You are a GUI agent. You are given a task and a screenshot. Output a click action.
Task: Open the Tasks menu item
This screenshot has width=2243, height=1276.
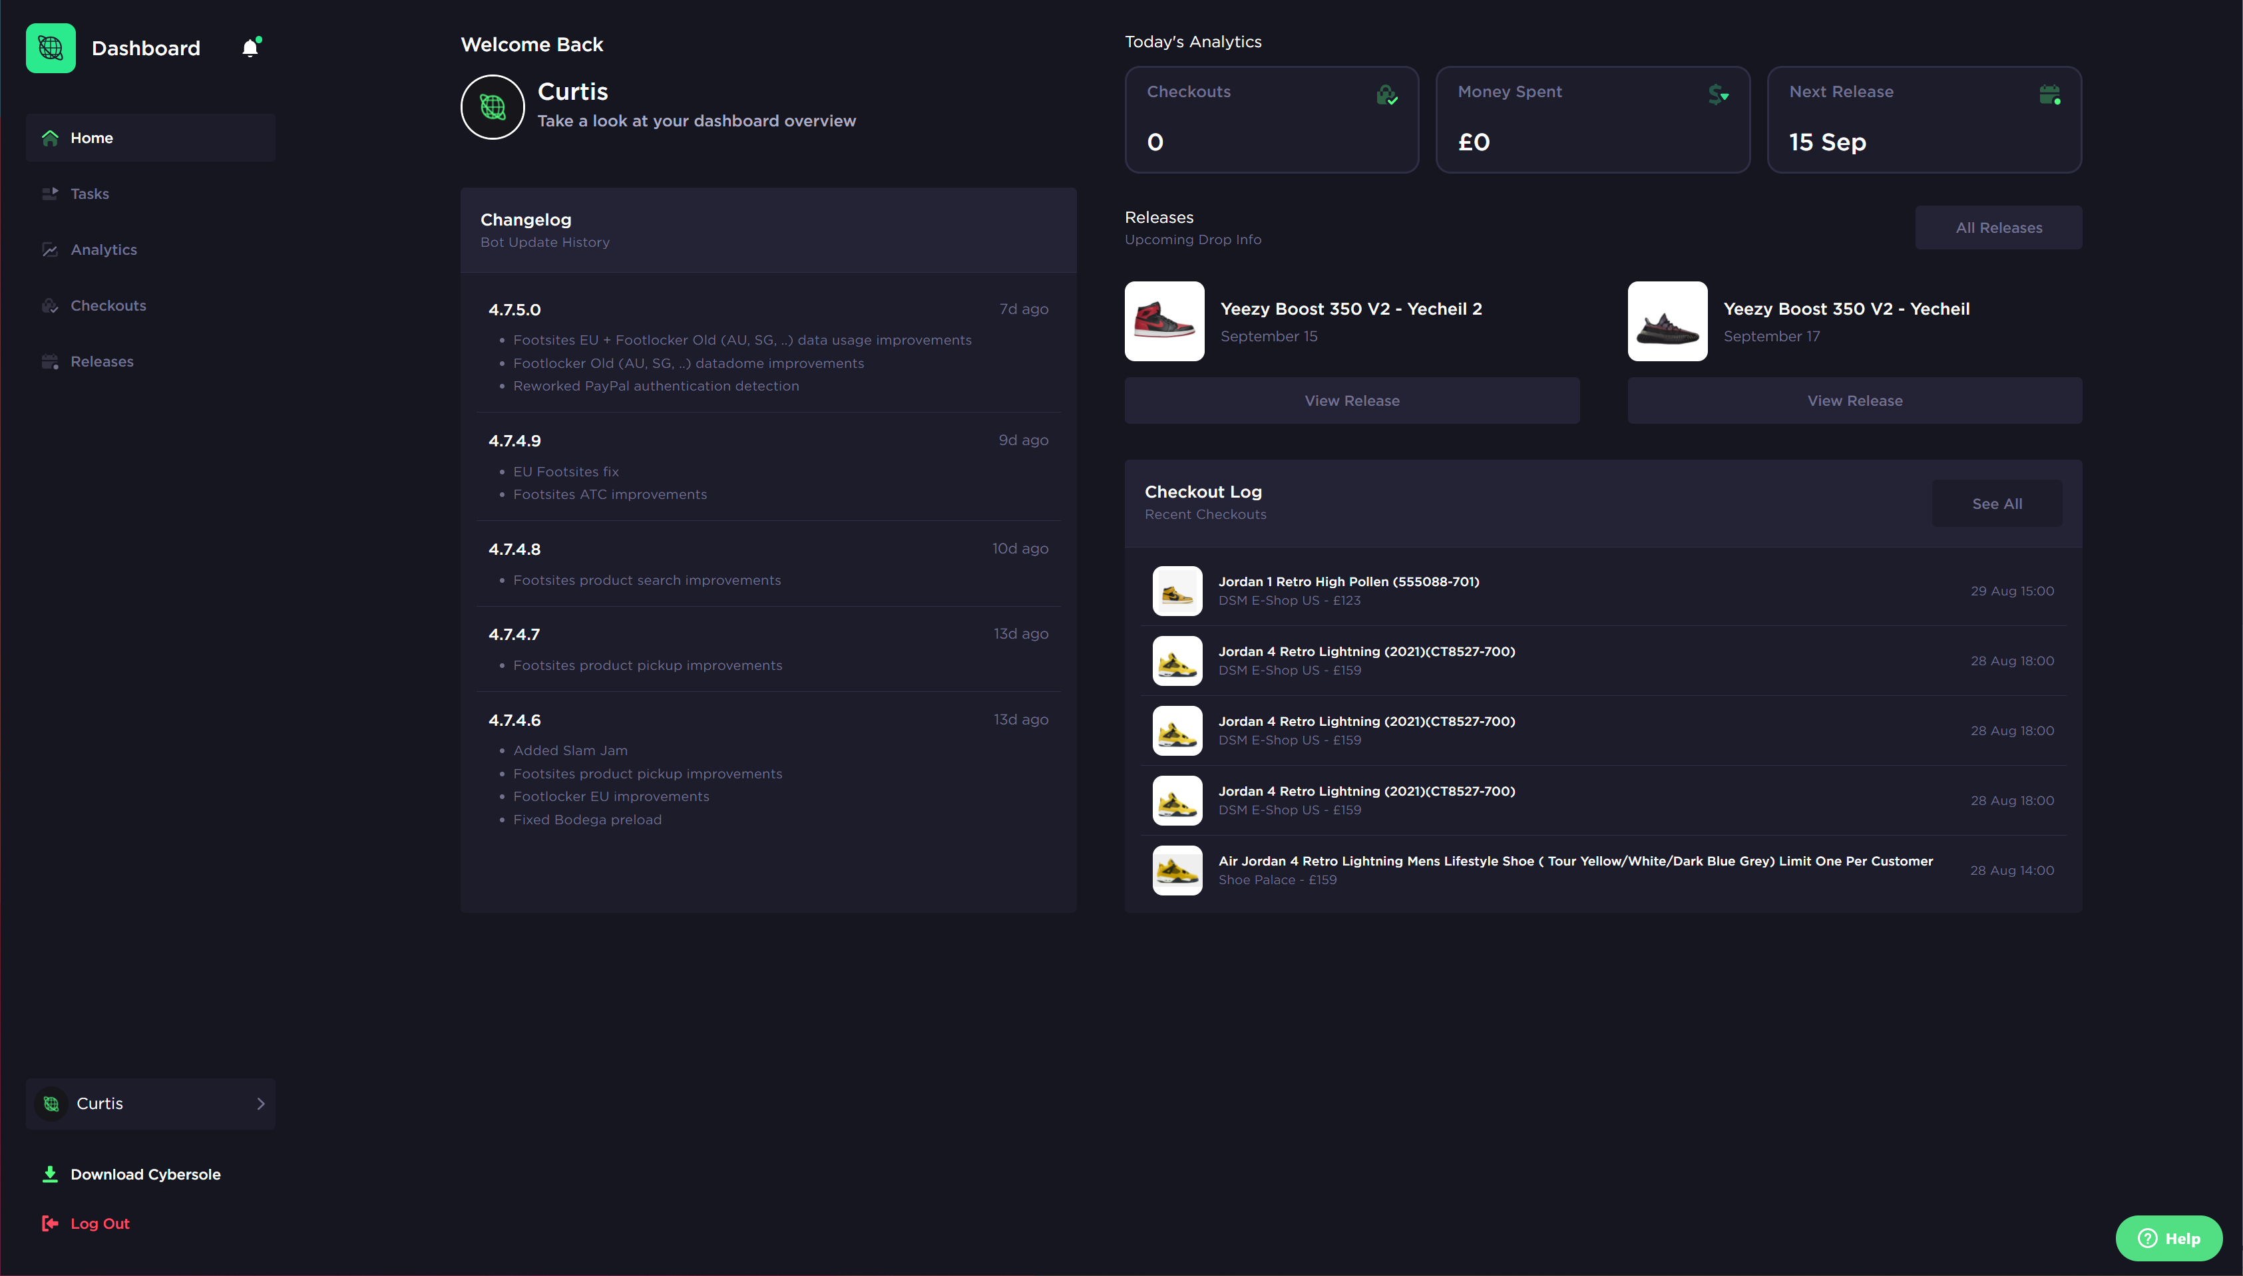[x=151, y=194]
